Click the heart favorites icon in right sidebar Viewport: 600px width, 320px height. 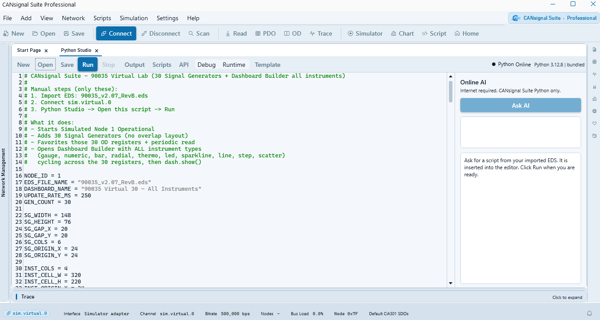tap(594, 123)
